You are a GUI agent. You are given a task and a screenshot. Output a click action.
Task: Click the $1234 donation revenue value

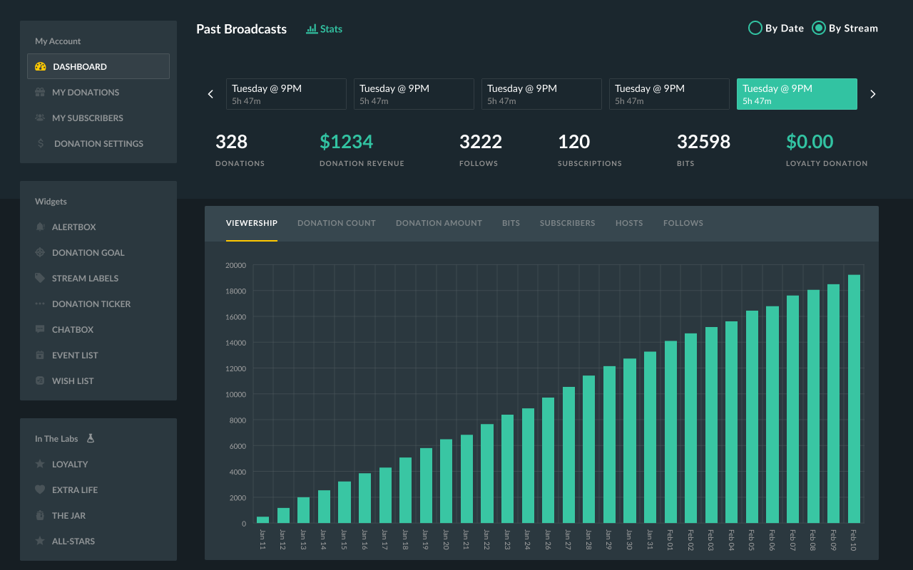(347, 142)
